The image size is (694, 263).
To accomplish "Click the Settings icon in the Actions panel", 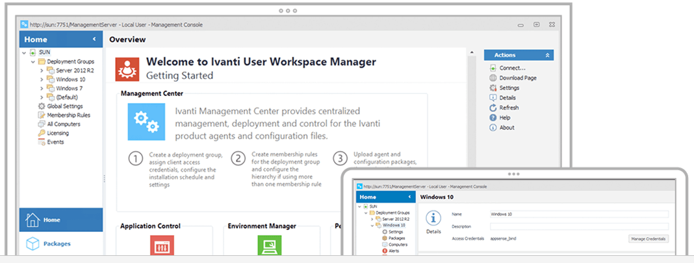I will (493, 88).
